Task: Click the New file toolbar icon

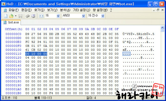Action: [6, 16]
